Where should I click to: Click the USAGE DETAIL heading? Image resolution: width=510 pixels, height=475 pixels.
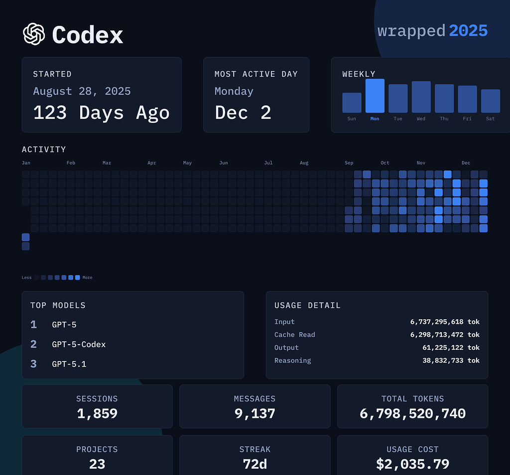coord(307,305)
